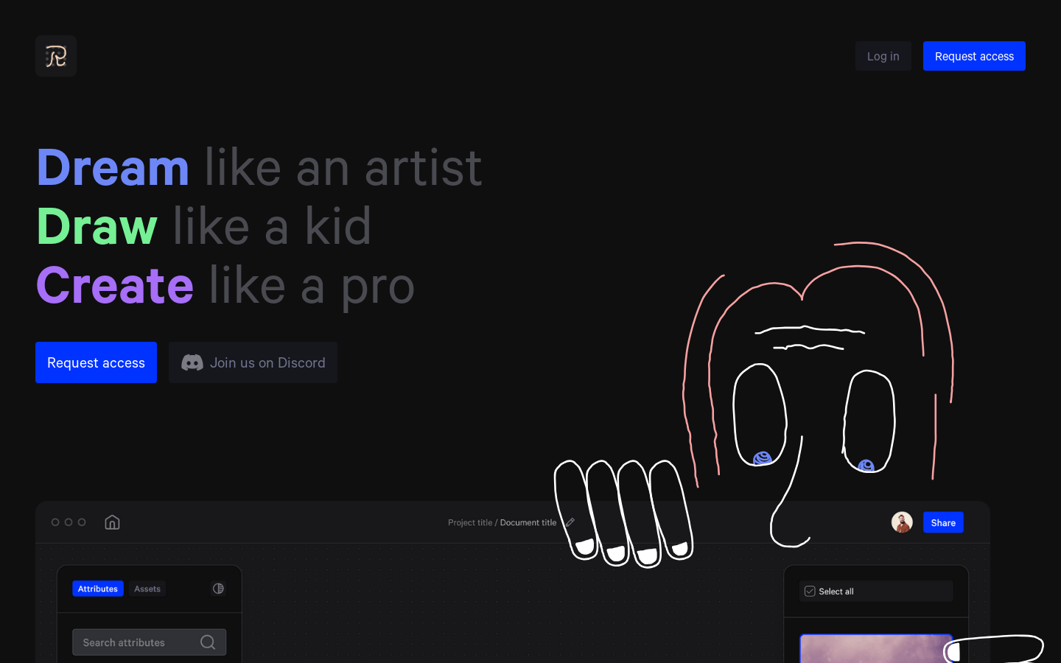The image size is (1061, 663).
Task: Open the Log in page
Action: tap(883, 56)
